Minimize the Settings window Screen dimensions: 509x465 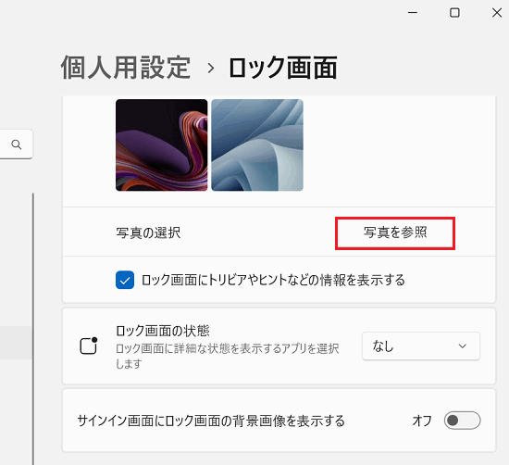[413, 13]
